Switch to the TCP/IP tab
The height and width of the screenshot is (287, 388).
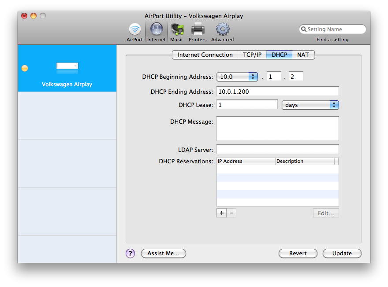point(252,55)
